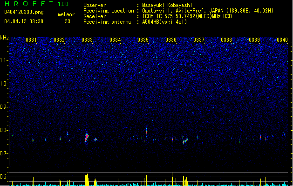293x186 pixels.
Task: Click the receiver ICOM IC-575 text
Action: (187, 16)
